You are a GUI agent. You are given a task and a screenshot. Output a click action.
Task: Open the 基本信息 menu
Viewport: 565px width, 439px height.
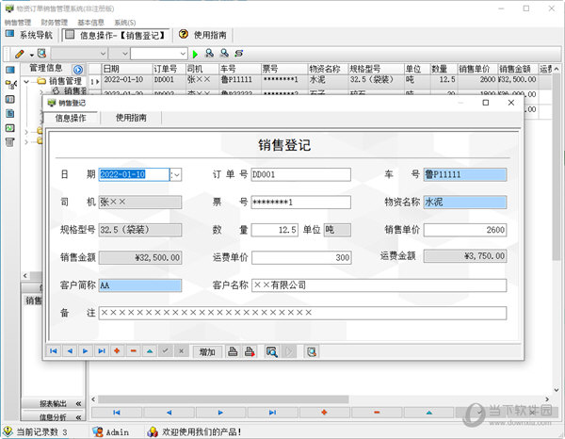(x=90, y=23)
